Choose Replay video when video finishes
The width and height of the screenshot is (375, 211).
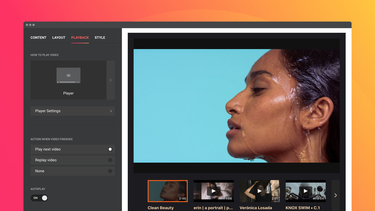pyautogui.click(x=72, y=160)
